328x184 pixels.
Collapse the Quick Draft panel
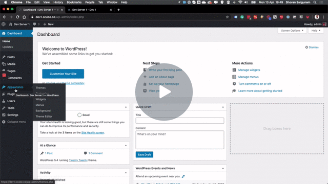click(x=223, y=107)
